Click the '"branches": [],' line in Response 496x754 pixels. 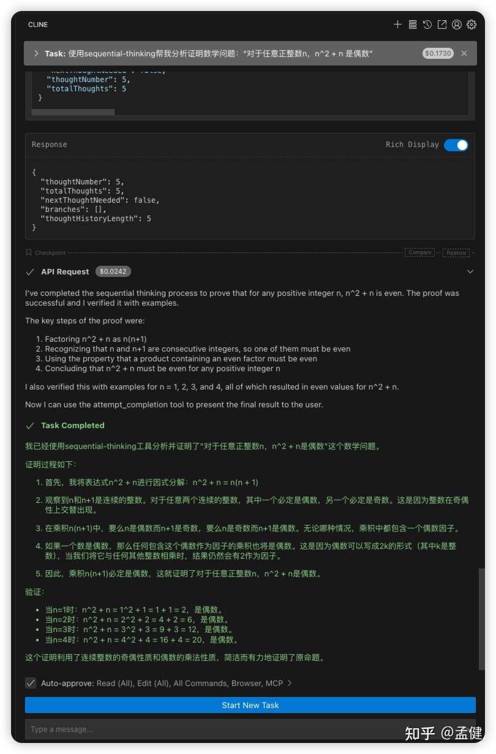(x=73, y=209)
